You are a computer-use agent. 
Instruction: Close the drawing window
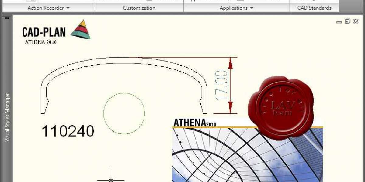coord(356,21)
